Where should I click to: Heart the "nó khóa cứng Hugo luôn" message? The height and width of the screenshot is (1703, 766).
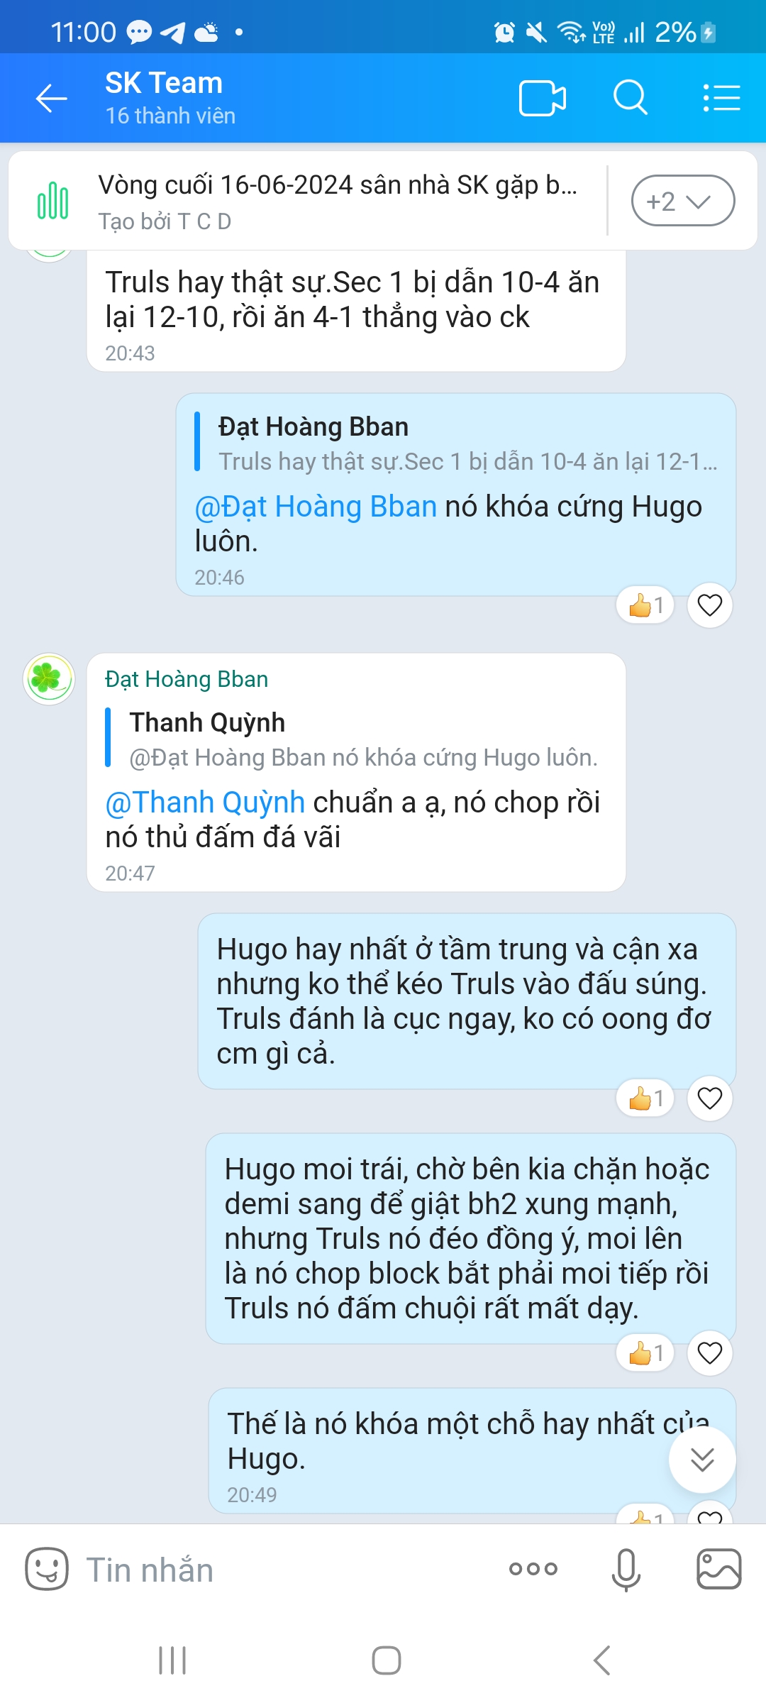(710, 605)
